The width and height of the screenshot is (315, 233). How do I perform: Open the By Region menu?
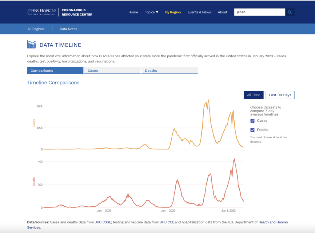[173, 12]
